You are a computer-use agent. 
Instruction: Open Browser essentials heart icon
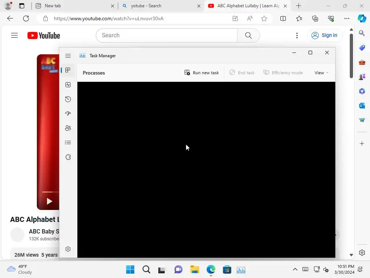[x=331, y=18]
